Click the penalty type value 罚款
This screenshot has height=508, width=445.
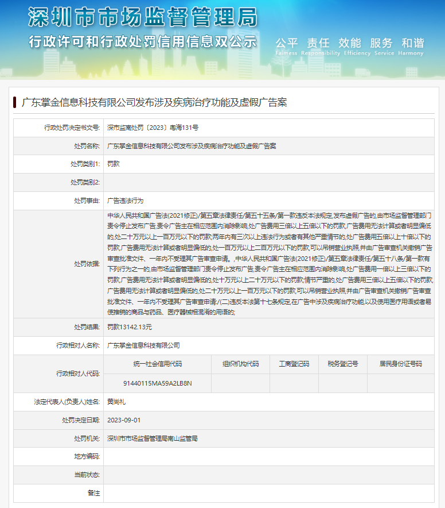point(113,164)
